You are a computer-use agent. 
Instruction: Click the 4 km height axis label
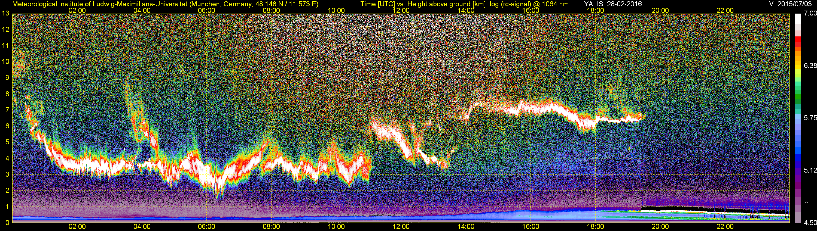8,158
